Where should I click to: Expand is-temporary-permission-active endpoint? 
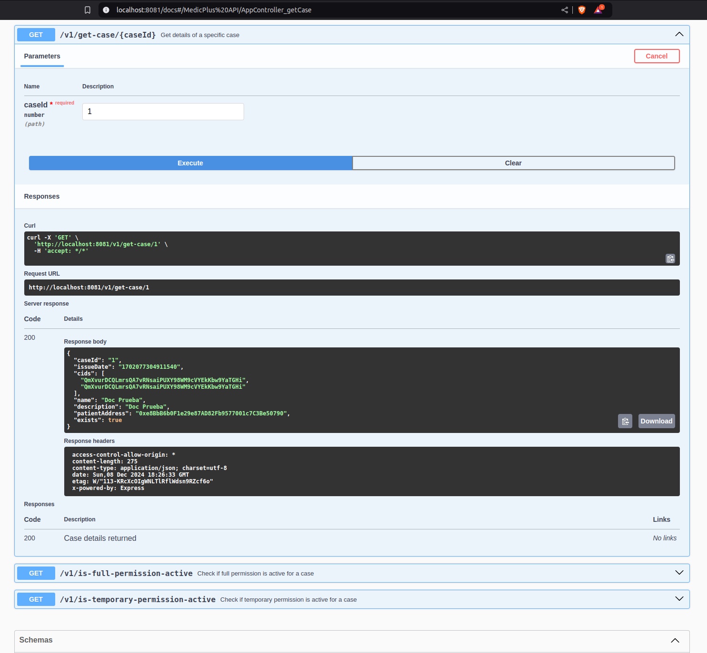pyautogui.click(x=679, y=599)
